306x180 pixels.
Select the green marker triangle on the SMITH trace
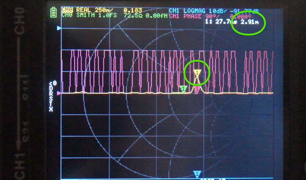click(x=183, y=89)
